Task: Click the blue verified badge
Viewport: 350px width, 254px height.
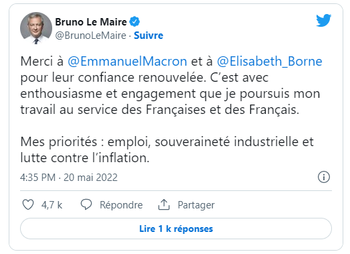Action: point(135,22)
